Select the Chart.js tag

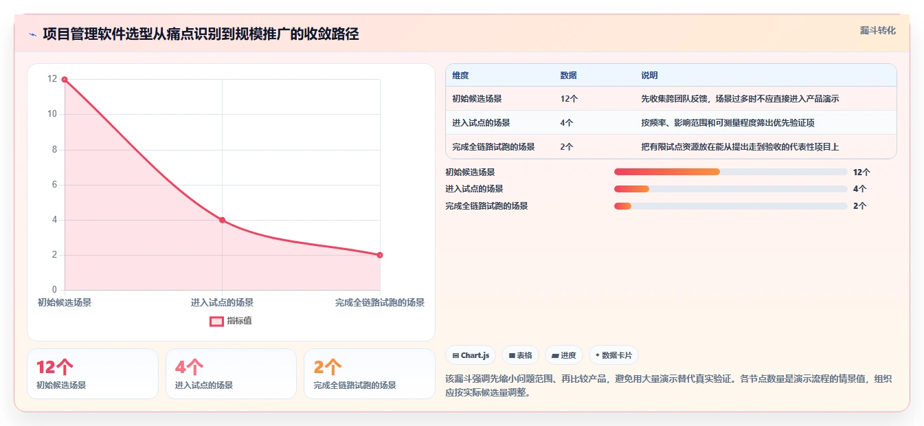tap(471, 355)
